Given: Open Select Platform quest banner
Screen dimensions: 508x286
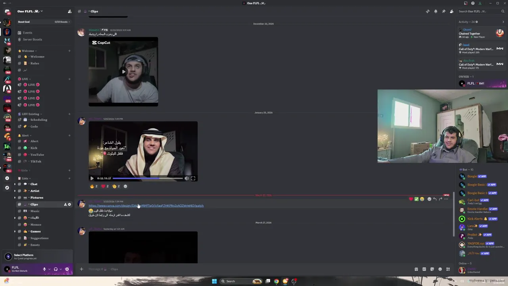Looking at the screenshot, I should point(37,257).
